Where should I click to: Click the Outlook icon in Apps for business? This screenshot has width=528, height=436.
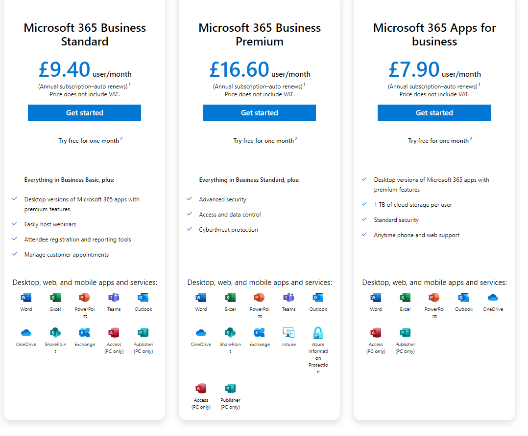point(463,298)
